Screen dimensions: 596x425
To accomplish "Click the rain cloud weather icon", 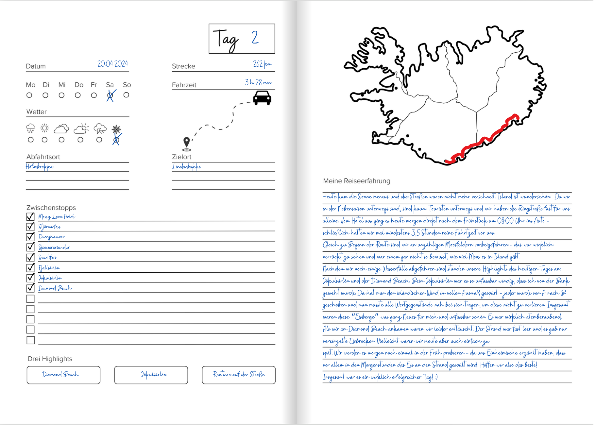I will [x=30, y=128].
